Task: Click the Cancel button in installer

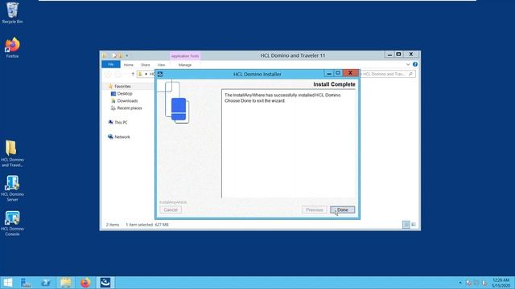Action: [171, 210]
